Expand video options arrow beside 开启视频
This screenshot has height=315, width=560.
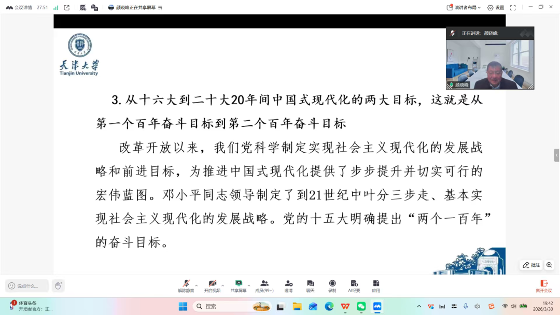pos(222,285)
